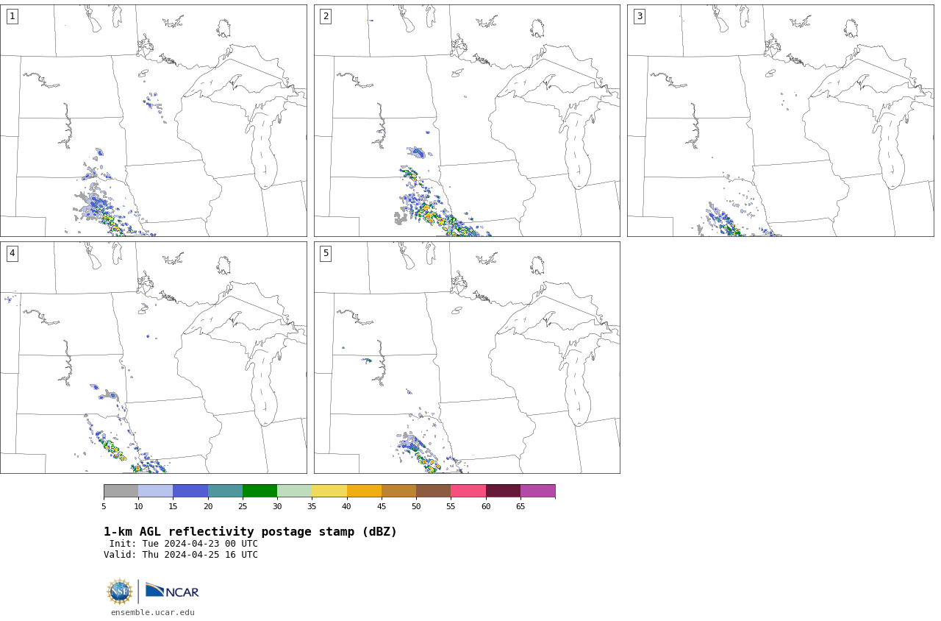Click the purple 65+ dBZ swatch
This screenshot has height=621, width=941.
[x=538, y=491]
